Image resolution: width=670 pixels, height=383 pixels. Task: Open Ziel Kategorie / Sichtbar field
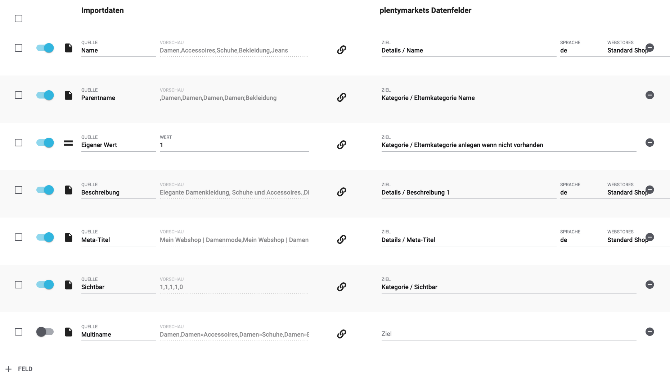coord(508,287)
